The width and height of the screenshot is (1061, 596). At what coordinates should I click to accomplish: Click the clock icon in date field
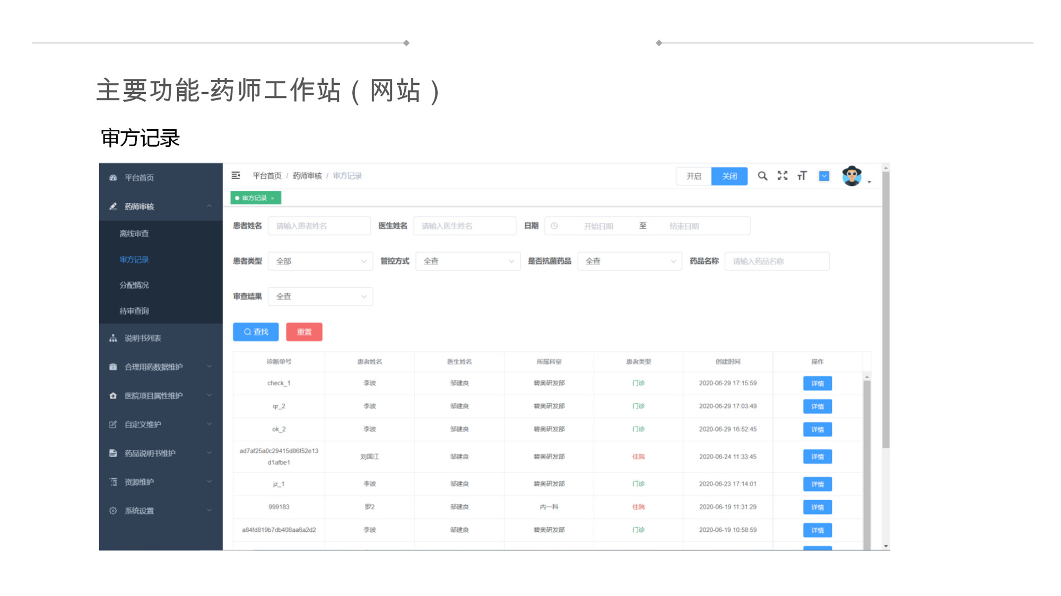[554, 226]
